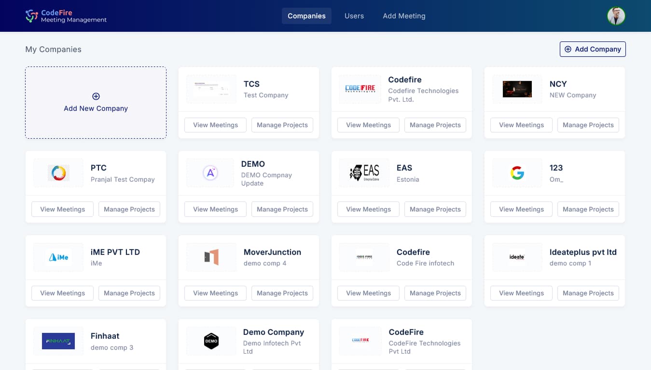Image resolution: width=651 pixels, height=370 pixels.
Task: Click the 'Finhaat' company name
Action: click(x=105, y=336)
